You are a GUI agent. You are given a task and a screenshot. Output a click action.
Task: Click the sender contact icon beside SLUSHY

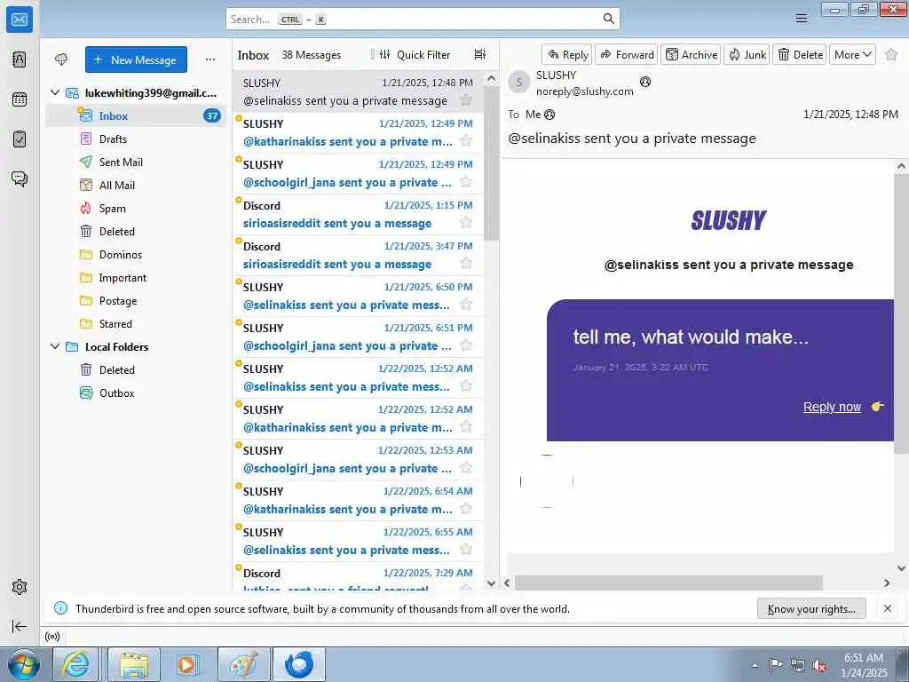pyautogui.click(x=645, y=82)
